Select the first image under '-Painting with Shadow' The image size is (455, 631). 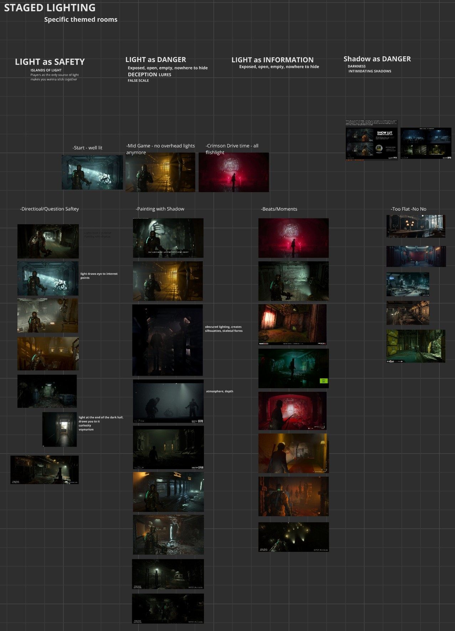click(168, 238)
